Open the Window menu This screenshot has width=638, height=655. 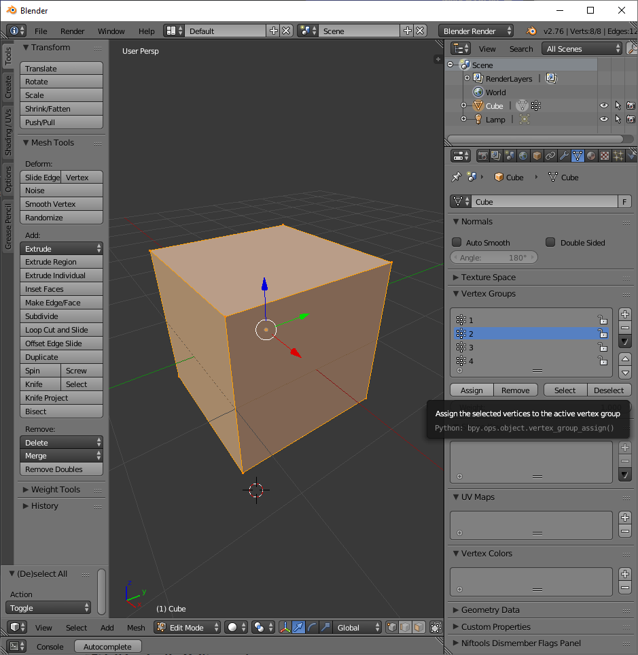point(111,31)
